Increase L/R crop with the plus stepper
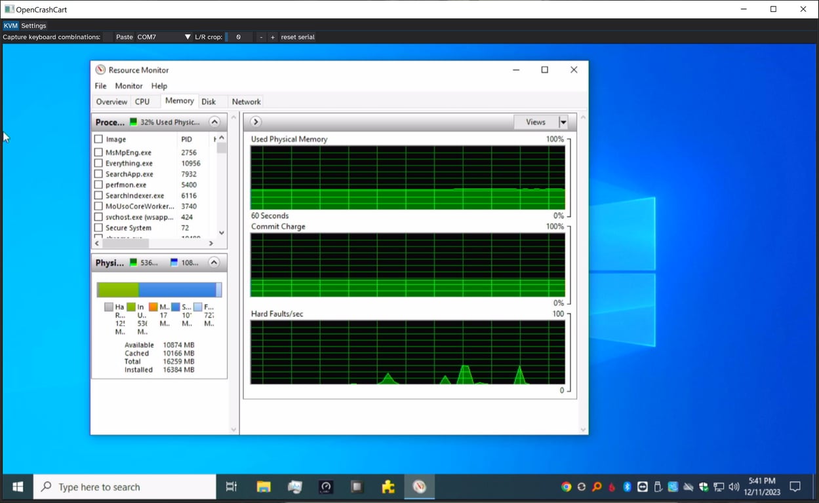Image resolution: width=819 pixels, height=503 pixels. coord(272,37)
